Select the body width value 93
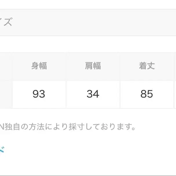The image size is (176, 176). 39,94
